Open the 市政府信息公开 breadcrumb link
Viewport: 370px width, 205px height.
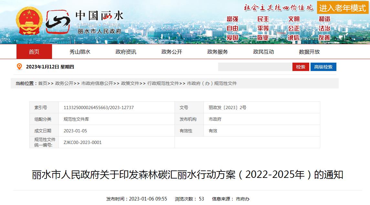click(97, 83)
